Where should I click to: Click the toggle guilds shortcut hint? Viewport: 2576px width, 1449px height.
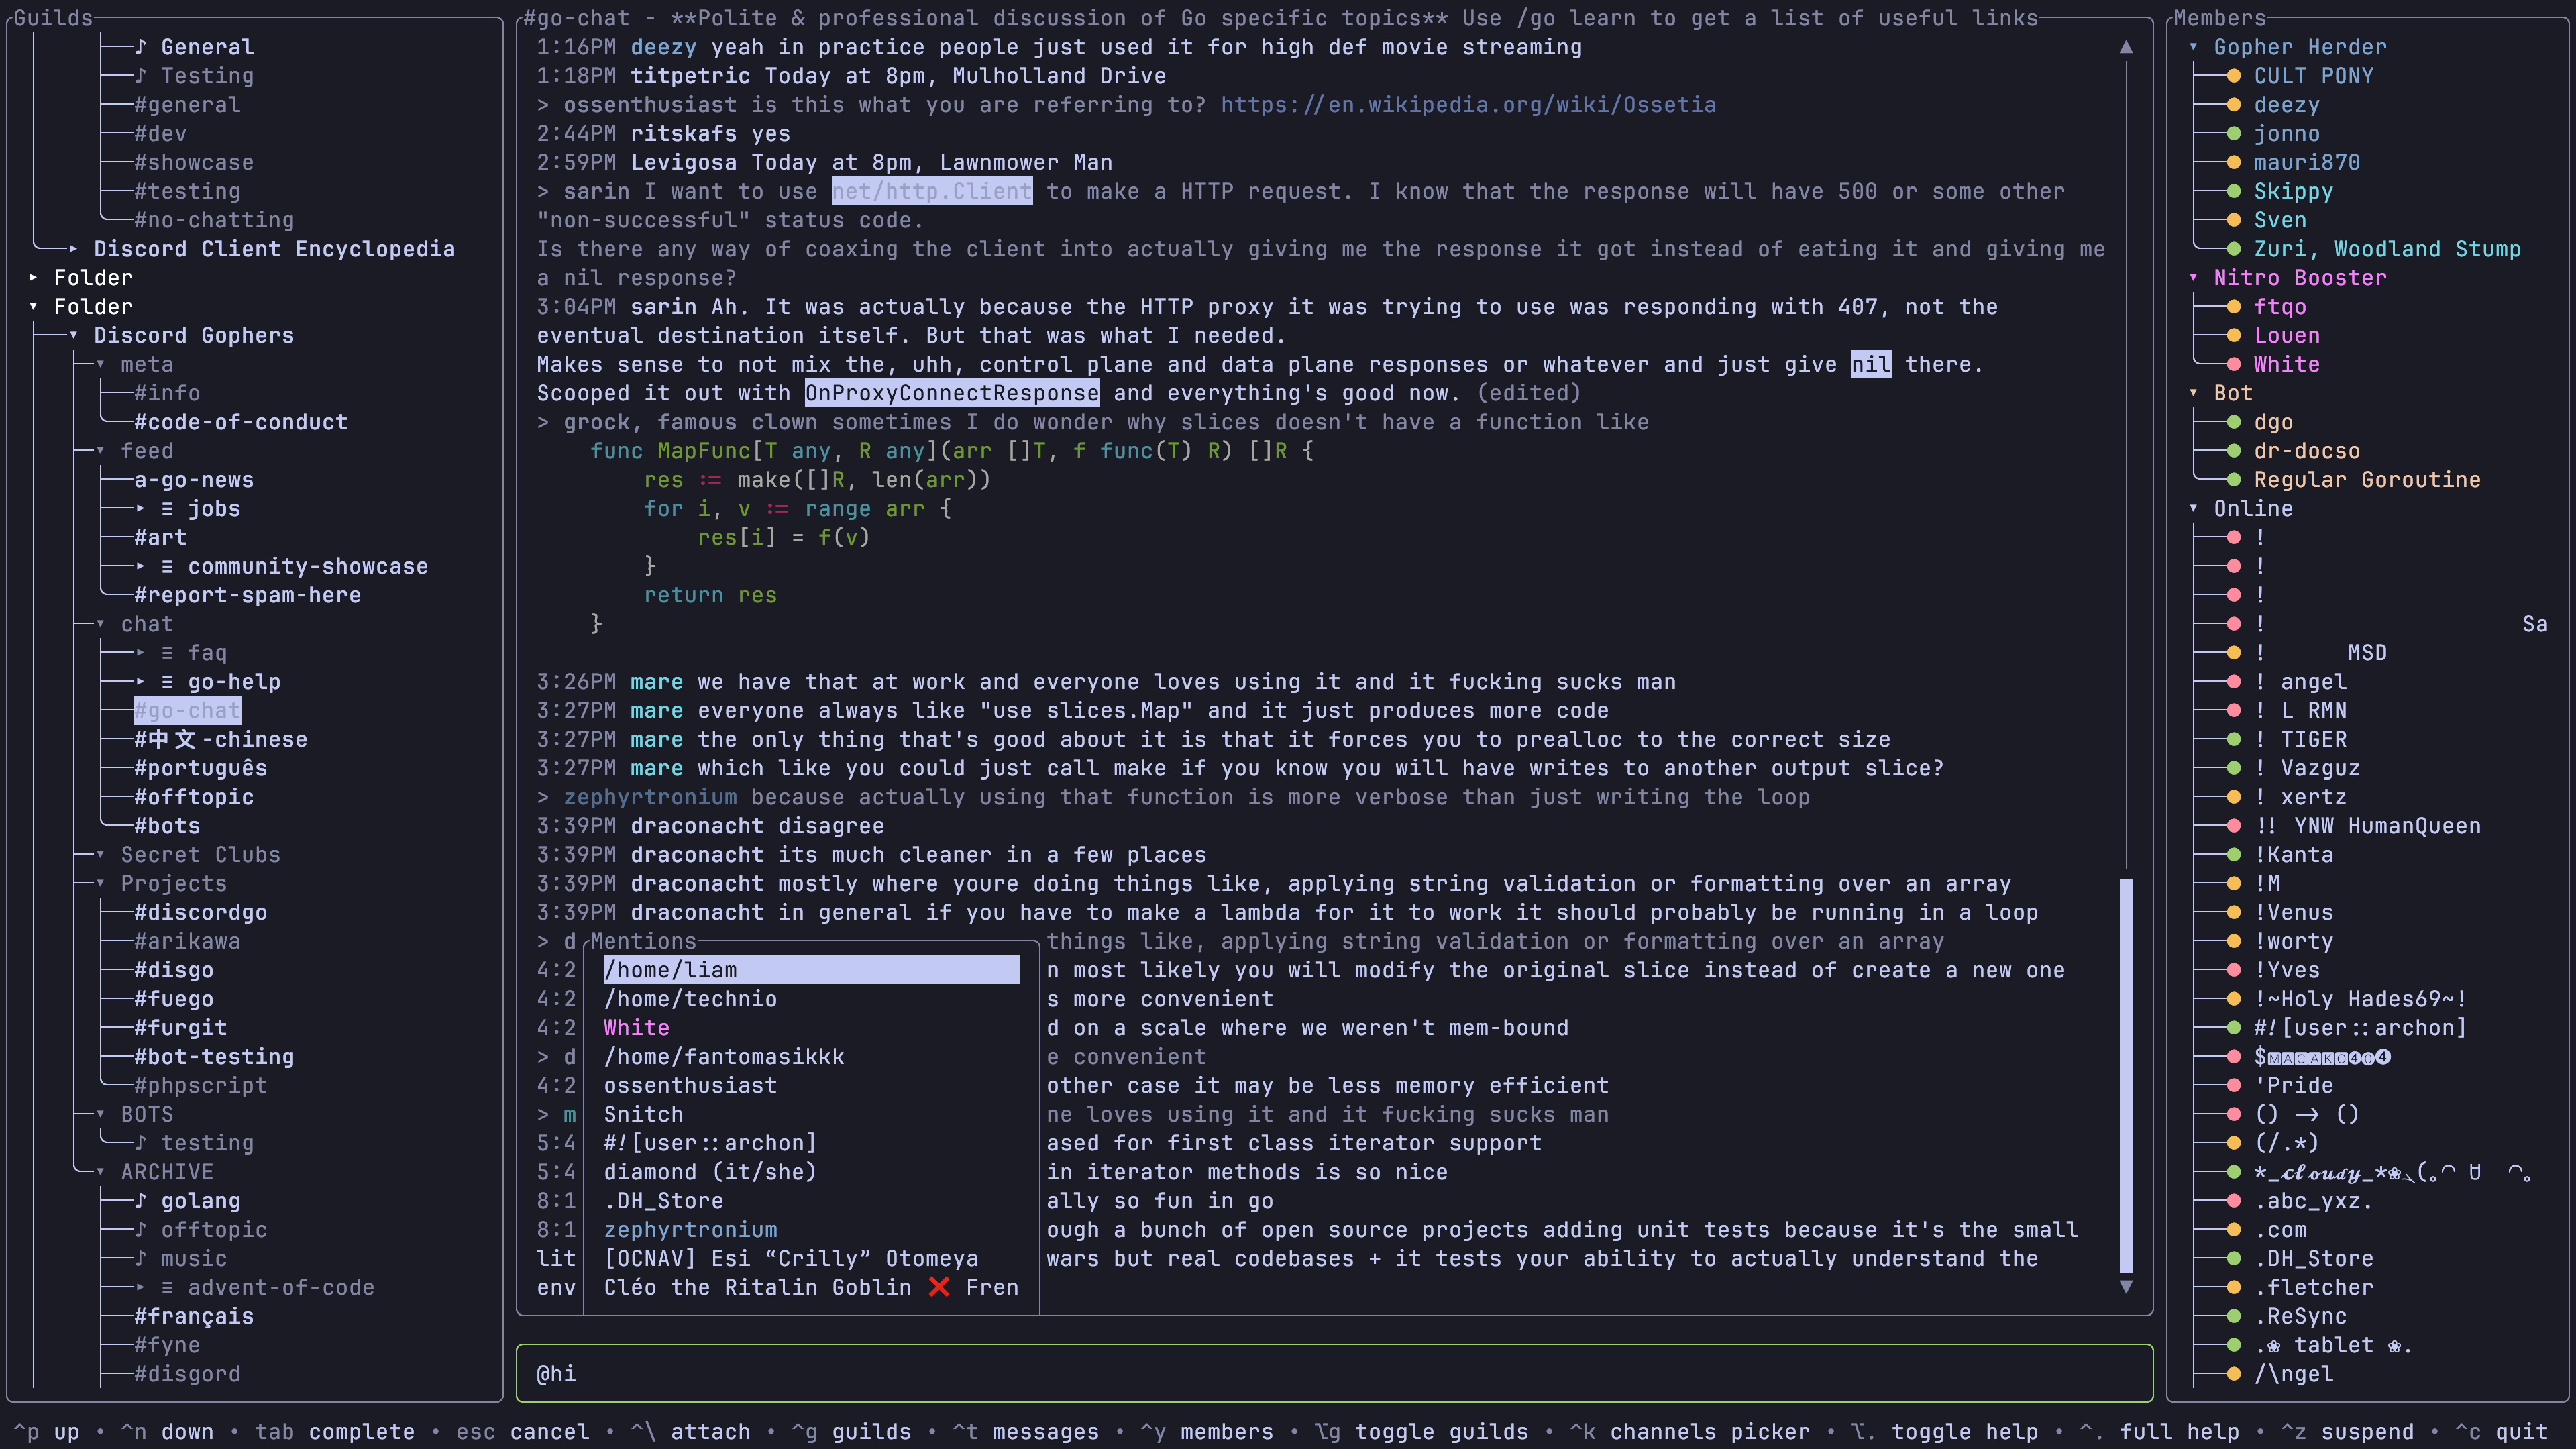click(x=1421, y=1432)
